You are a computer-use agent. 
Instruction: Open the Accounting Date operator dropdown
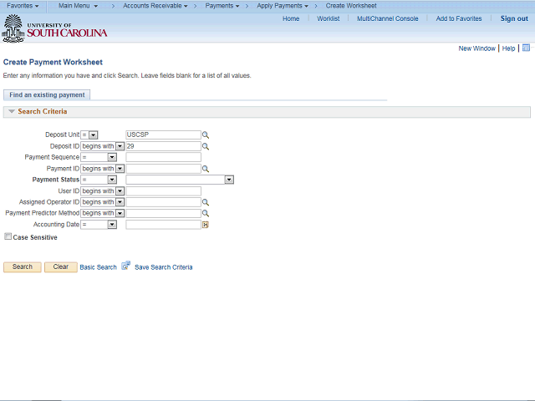point(99,225)
